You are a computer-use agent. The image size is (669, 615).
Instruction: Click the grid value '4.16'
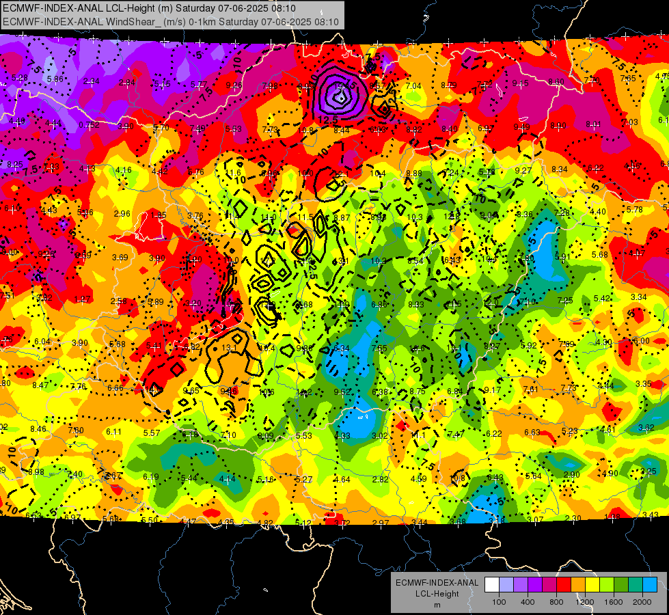pyautogui.click(x=124, y=170)
